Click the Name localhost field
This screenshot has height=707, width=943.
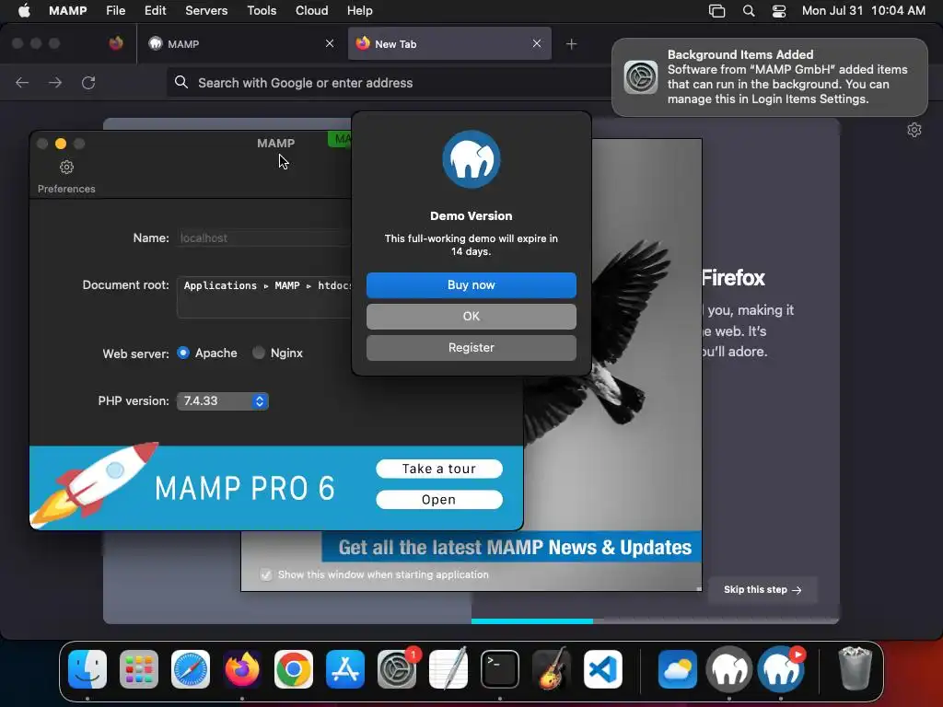[x=264, y=238]
